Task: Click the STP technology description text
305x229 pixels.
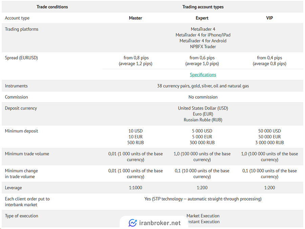Action: 203,199
